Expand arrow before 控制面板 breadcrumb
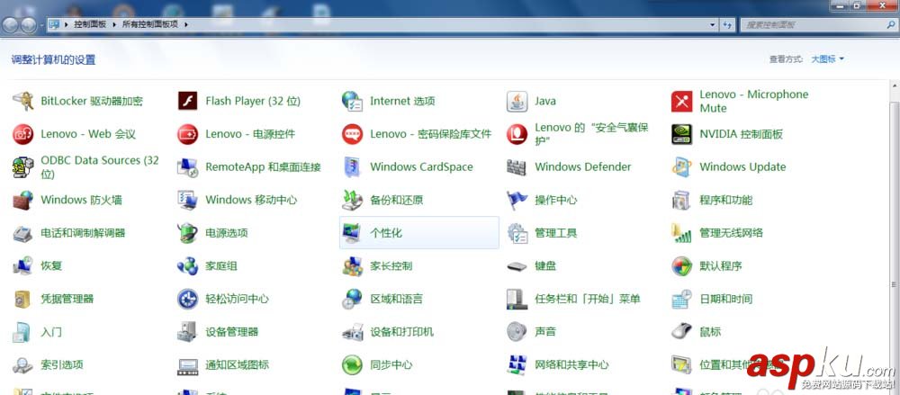The width and height of the screenshot is (900, 395). 67,24
